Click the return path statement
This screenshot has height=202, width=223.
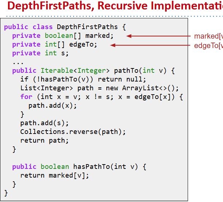(x=44, y=140)
